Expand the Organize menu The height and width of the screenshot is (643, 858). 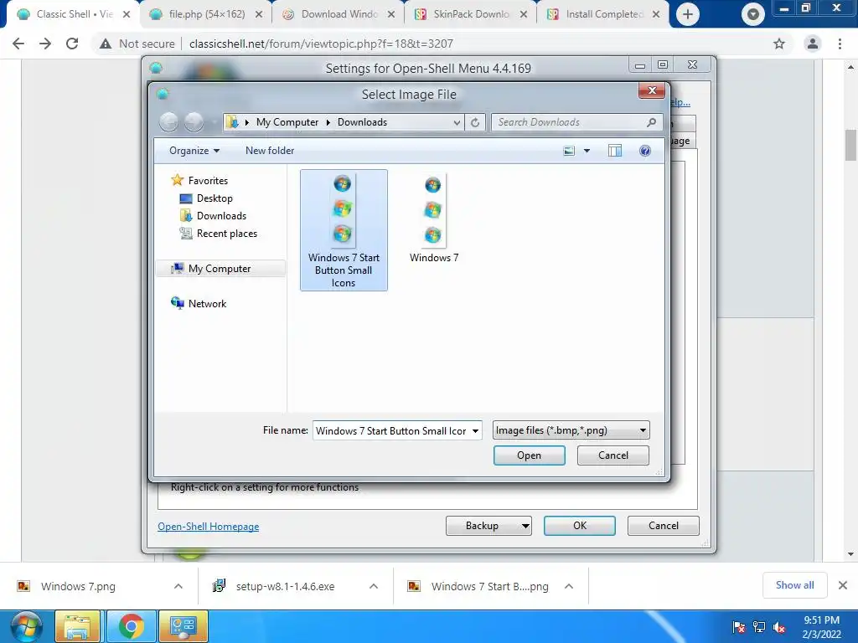pyautogui.click(x=194, y=151)
